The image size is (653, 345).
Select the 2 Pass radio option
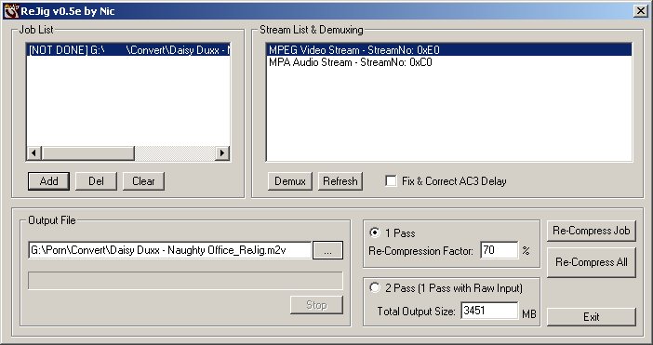(375, 287)
